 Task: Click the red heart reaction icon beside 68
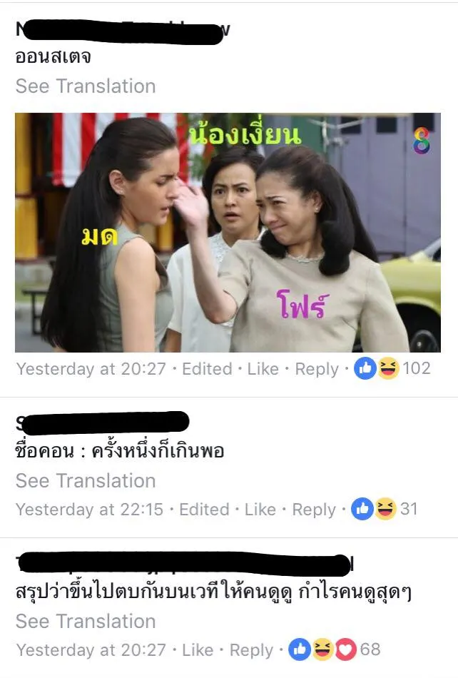pyautogui.click(x=346, y=649)
